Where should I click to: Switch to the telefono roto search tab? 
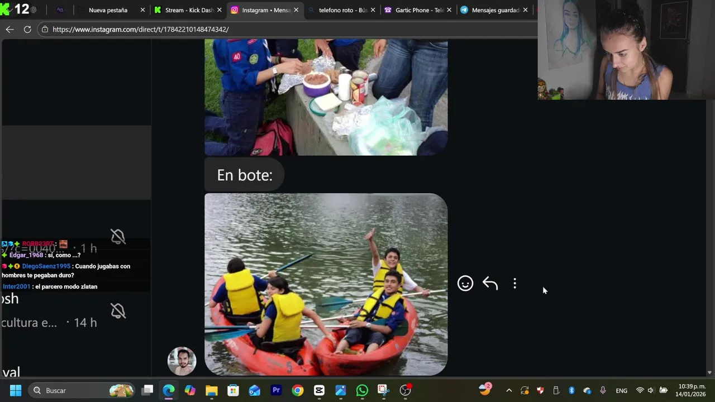pyautogui.click(x=342, y=10)
